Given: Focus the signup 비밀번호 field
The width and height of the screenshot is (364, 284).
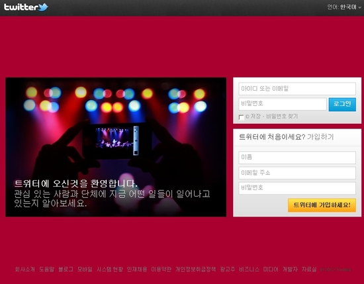Looking at the screenshot, I should tap(297, 188).
